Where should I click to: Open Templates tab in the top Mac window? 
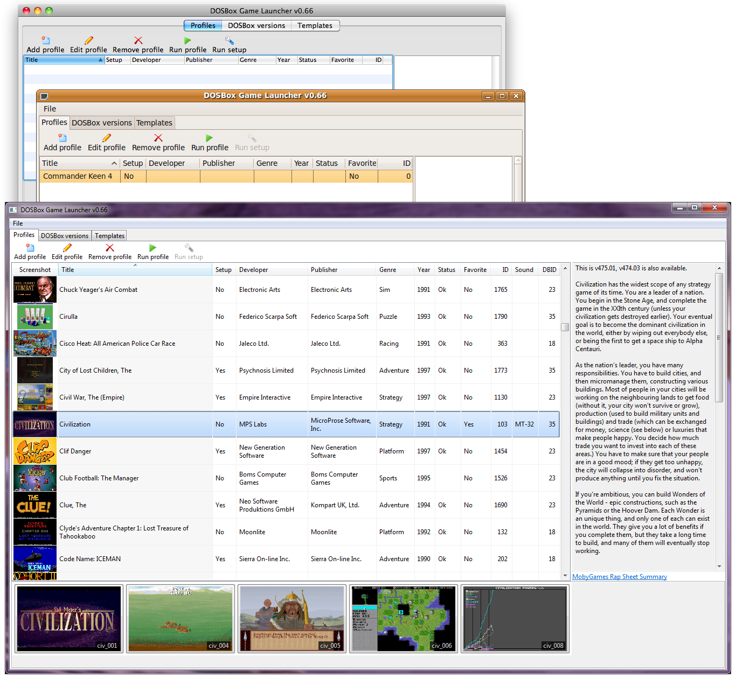point(315,25)
